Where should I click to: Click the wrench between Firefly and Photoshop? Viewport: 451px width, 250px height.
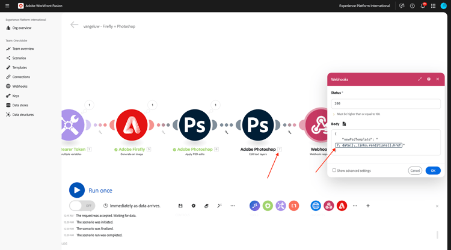tap(163, 132)
